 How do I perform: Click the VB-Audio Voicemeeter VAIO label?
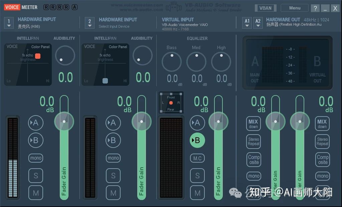(x=185, y=25)
